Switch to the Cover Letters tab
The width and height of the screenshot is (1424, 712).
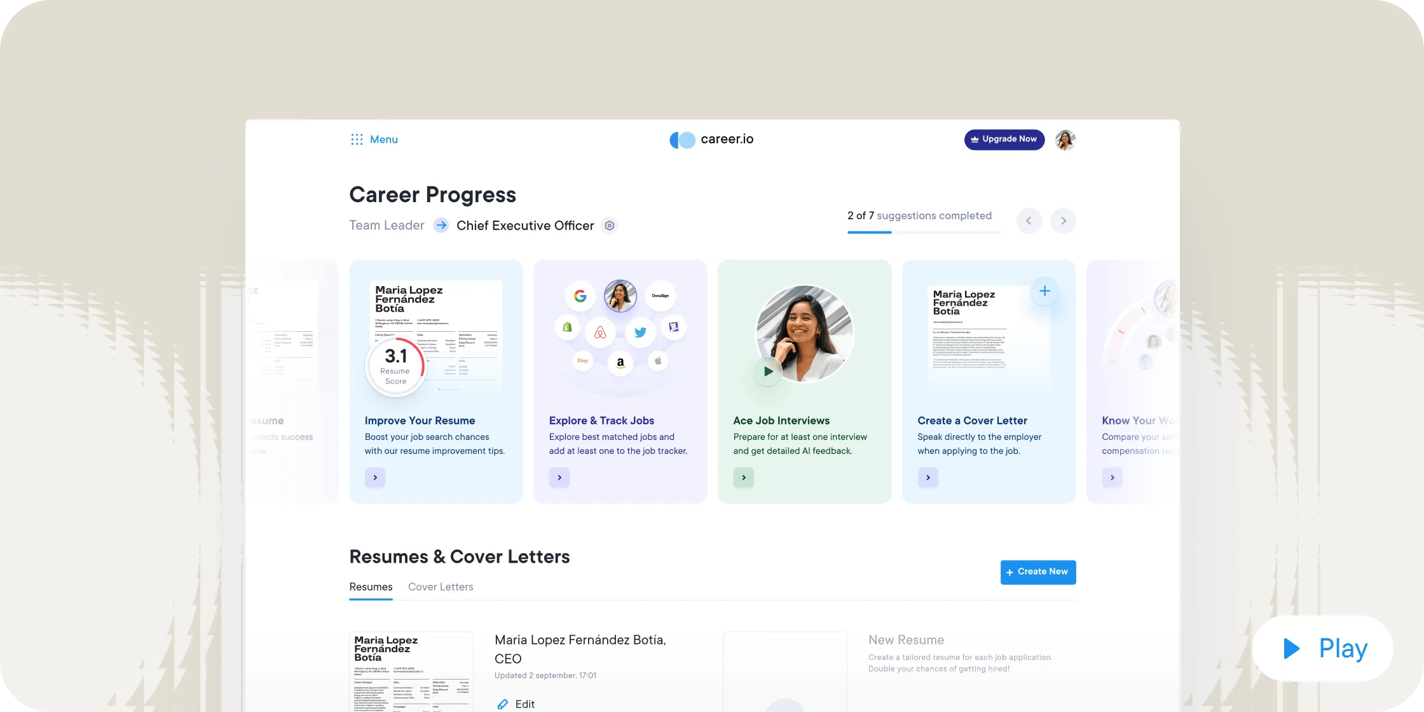[441, 585]
